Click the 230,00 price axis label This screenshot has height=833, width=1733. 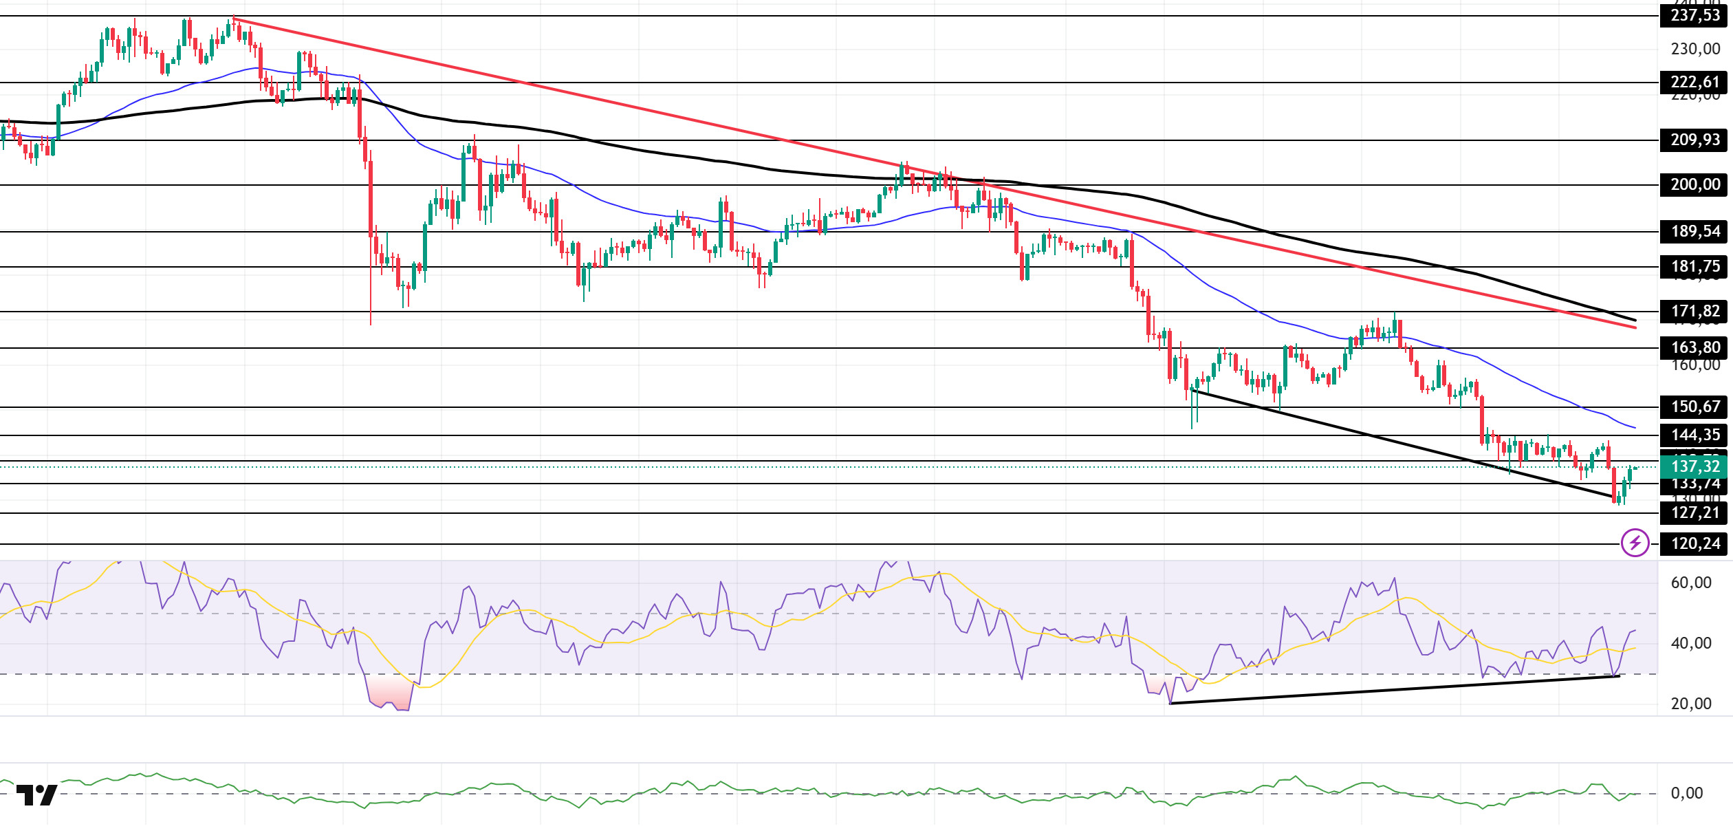click(1694, 49)
